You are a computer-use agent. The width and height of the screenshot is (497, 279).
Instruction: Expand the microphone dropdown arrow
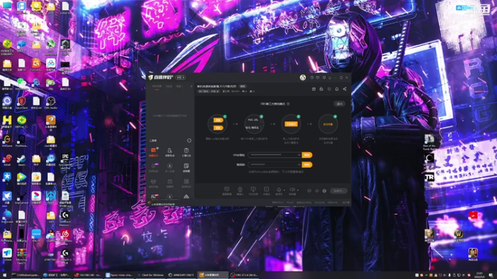coord(285,190)
